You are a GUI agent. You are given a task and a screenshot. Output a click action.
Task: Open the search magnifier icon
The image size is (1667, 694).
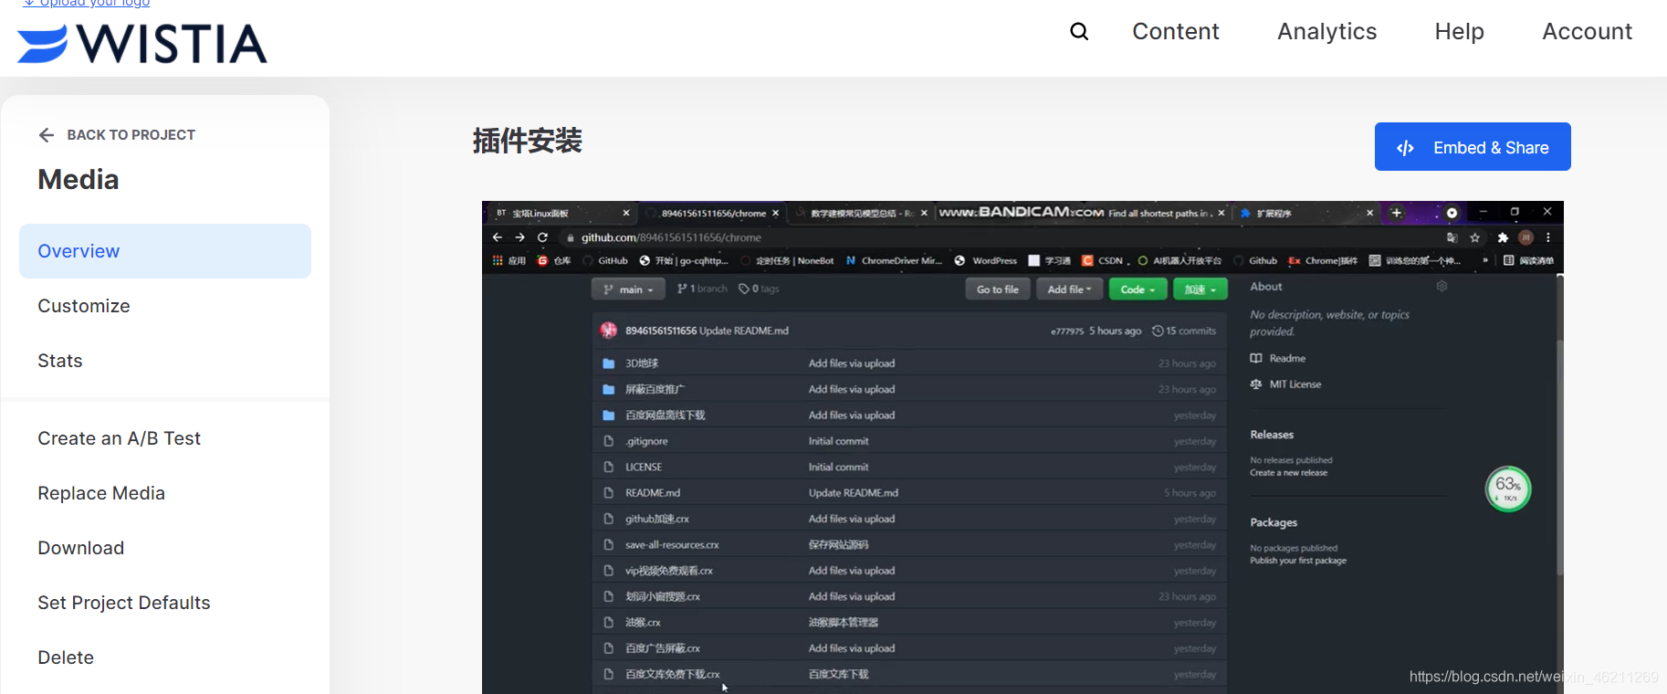coord(1079,32)
